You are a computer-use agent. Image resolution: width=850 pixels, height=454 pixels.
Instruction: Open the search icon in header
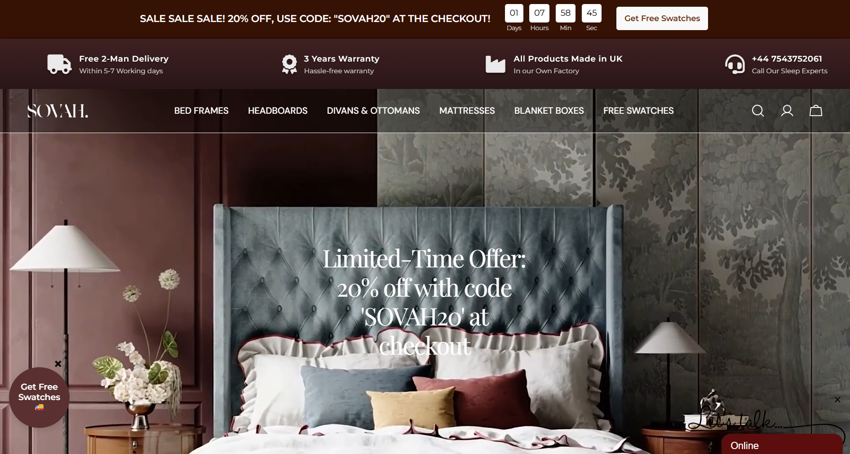tap(758, 111)
